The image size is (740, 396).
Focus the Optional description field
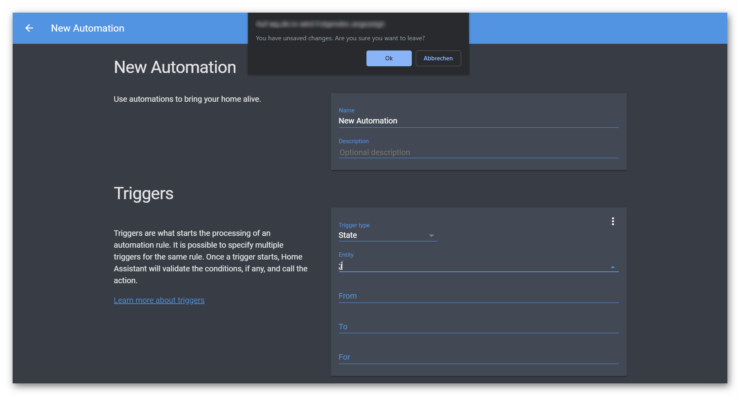(478, 152)
